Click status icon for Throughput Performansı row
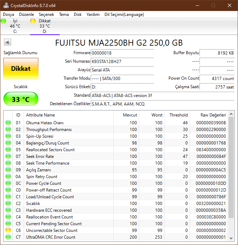The width and height of the screenshot is (238, 245). point(8,129)
